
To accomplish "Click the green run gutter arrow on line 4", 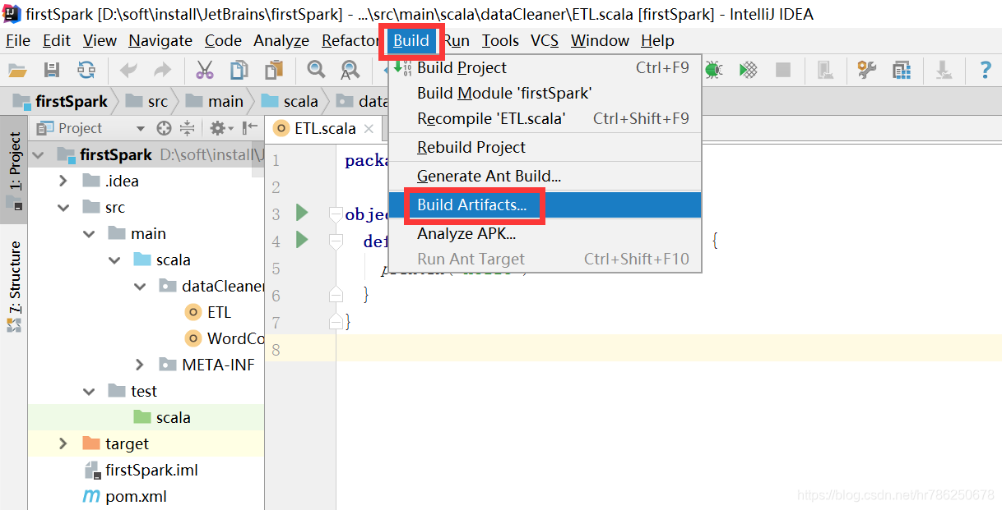I will point(302,241).
